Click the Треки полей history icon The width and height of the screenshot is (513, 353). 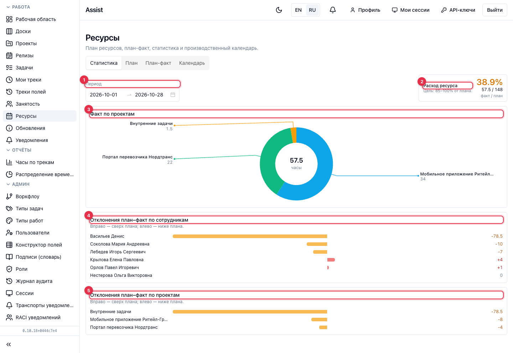pos(9,92)
